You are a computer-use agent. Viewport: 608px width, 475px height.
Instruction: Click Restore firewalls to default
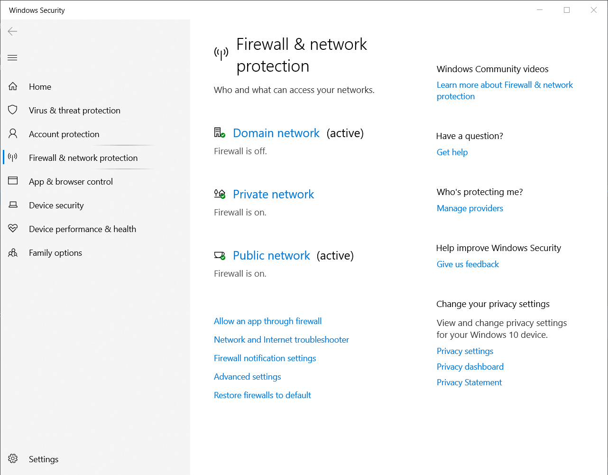[262, 395]
